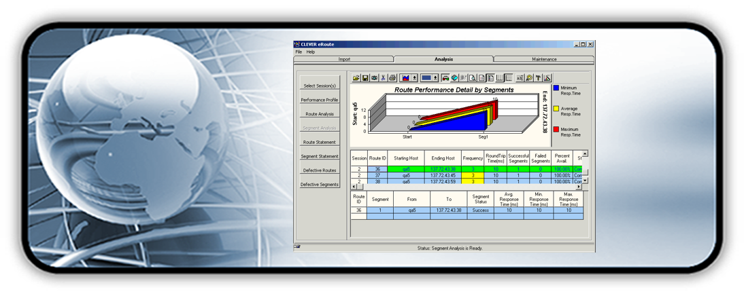Select Route ID 38 cell
744x296 pixels.
(377, 181)
